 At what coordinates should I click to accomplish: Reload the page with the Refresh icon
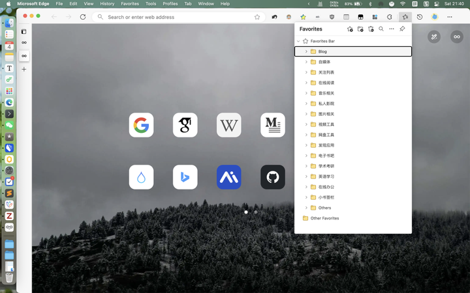click(x=83, y=17)
